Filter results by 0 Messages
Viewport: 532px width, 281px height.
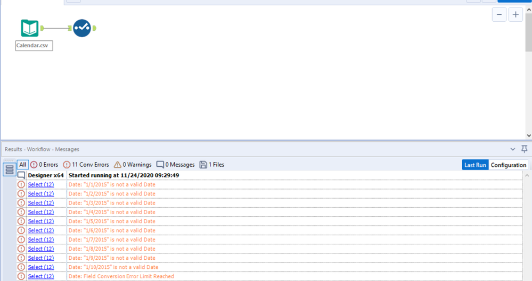pyautogui.click(x=175, y=165)
